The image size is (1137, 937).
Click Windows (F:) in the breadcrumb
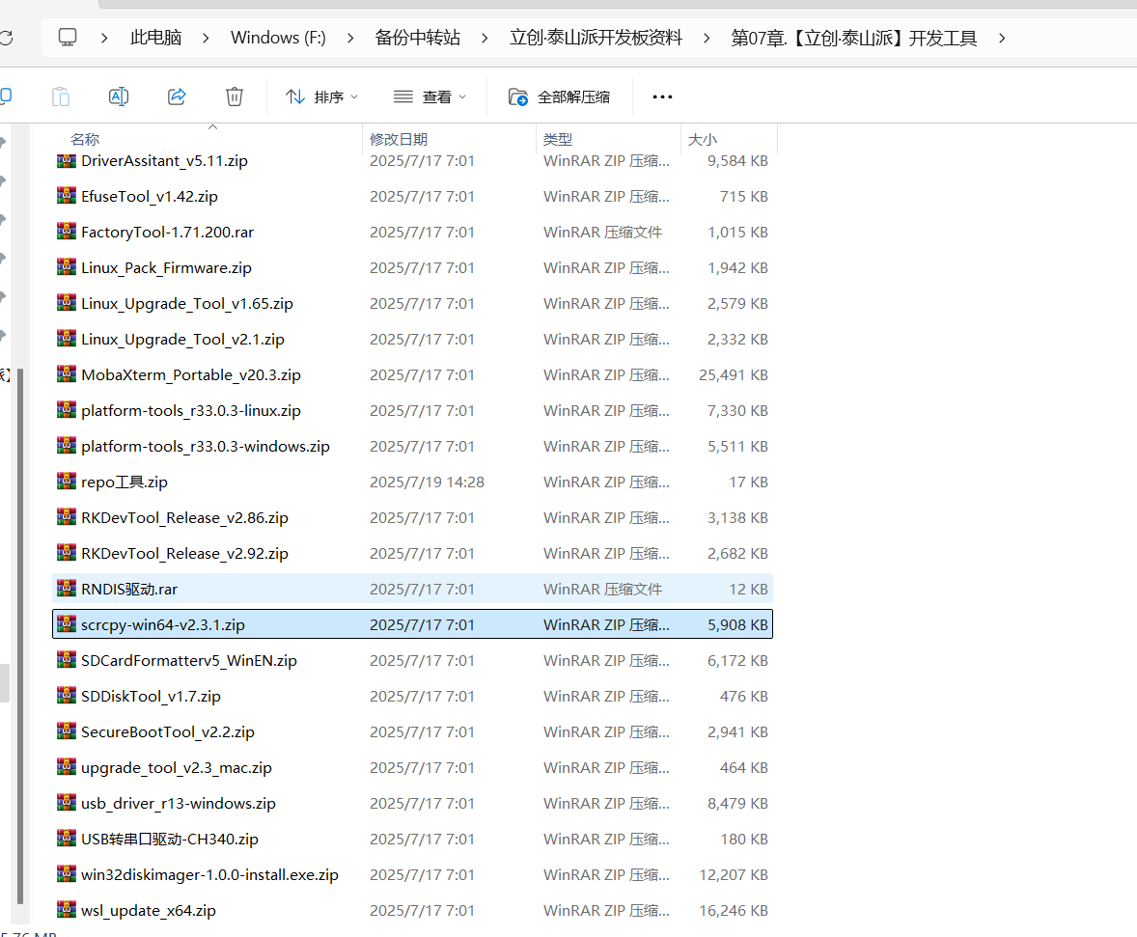tap(278, 38)
